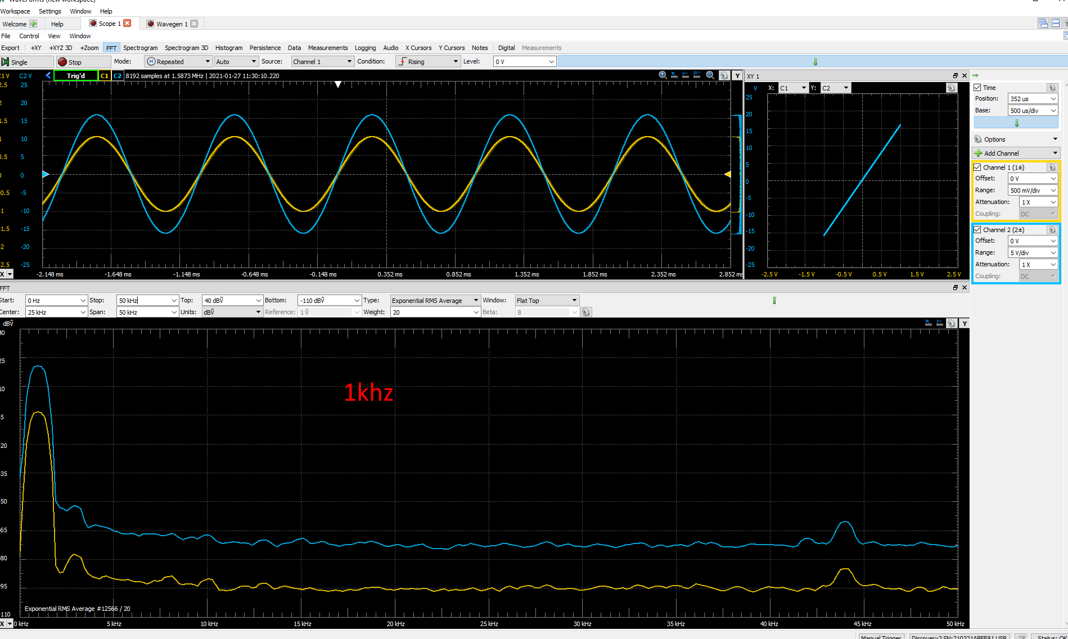Click the zoom-in magnifier icon in scope plot
Image resolution: width=1068 pixels, height=639 pixels.
(x=663, y=75)
